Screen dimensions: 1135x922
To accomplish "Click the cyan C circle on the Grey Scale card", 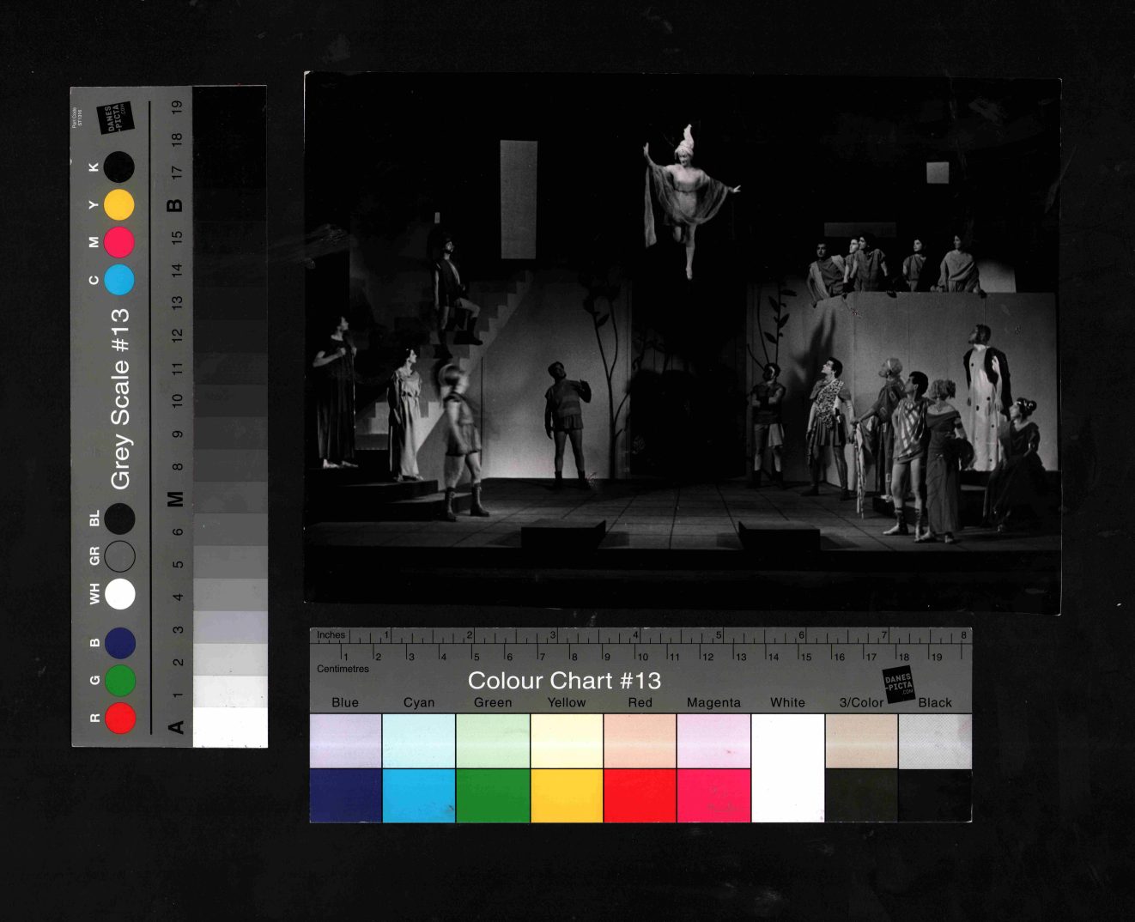I will click(x=119, y=280).
